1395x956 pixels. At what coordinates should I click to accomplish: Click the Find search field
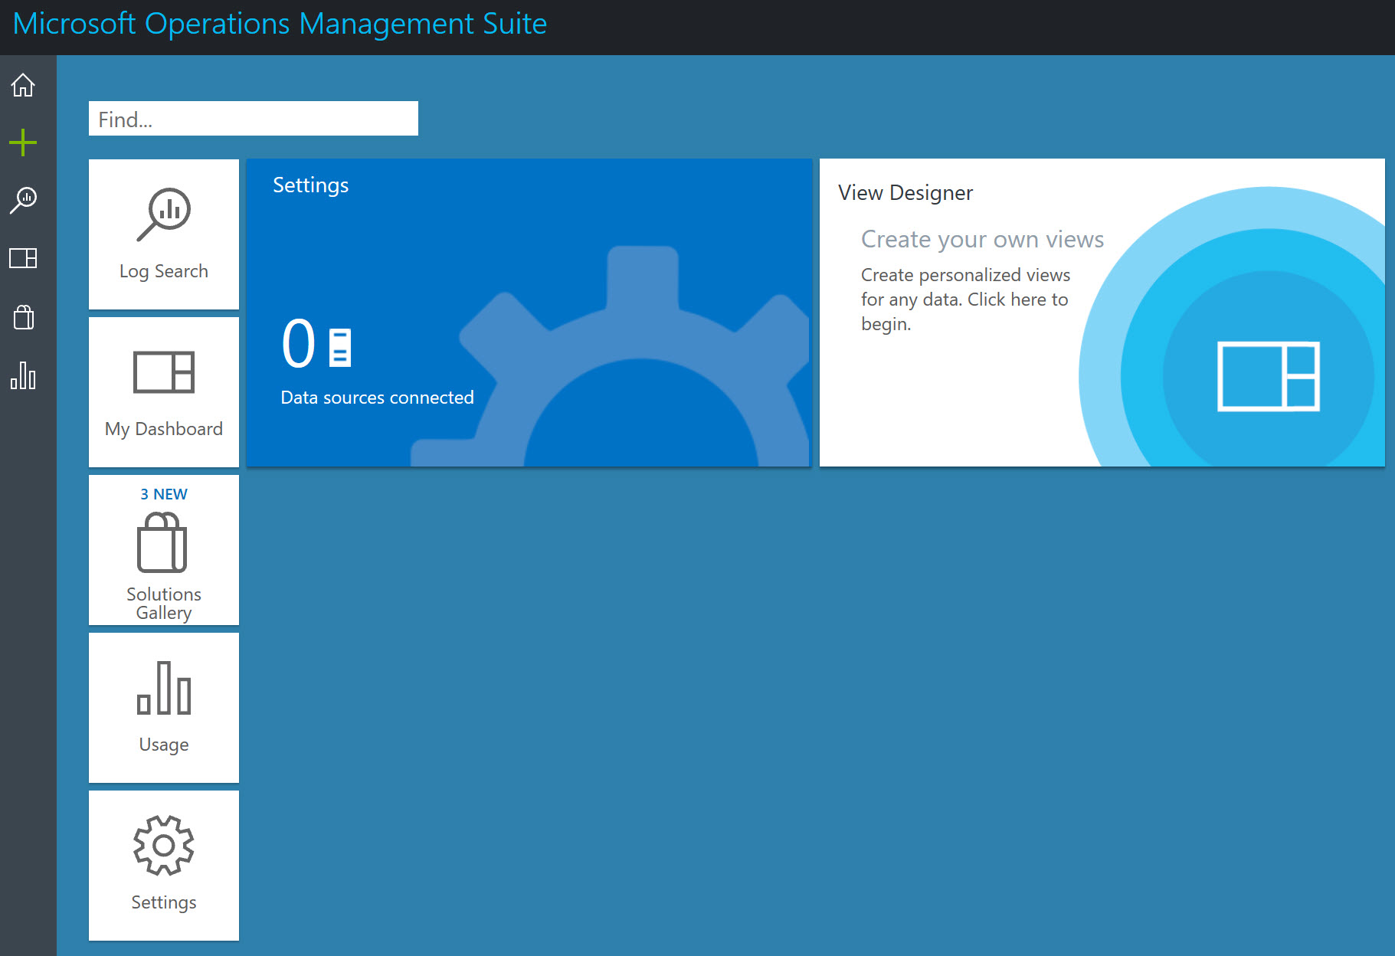(254, 119)
